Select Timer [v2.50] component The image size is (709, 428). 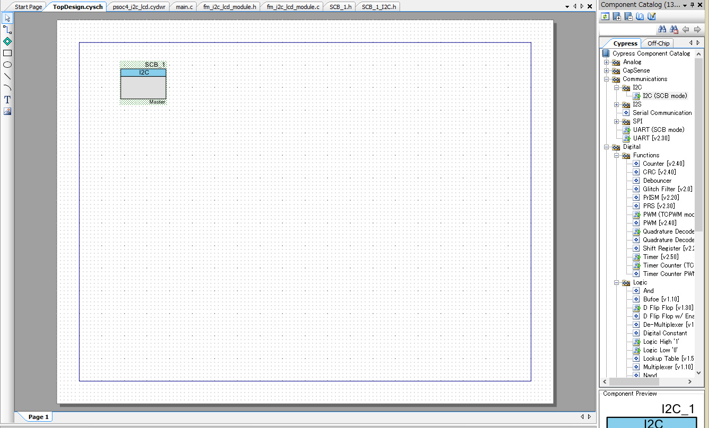(660, 257)
